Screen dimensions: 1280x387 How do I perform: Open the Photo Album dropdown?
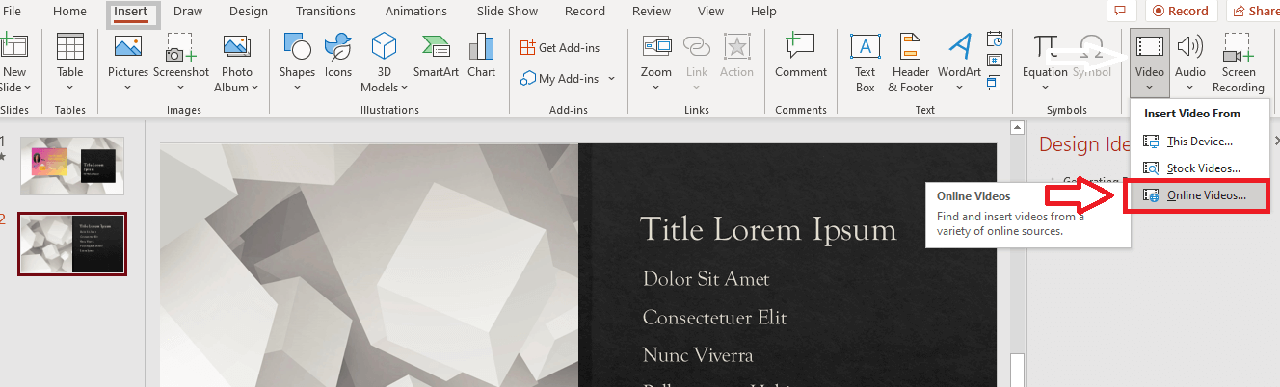(x=237, y=87)
